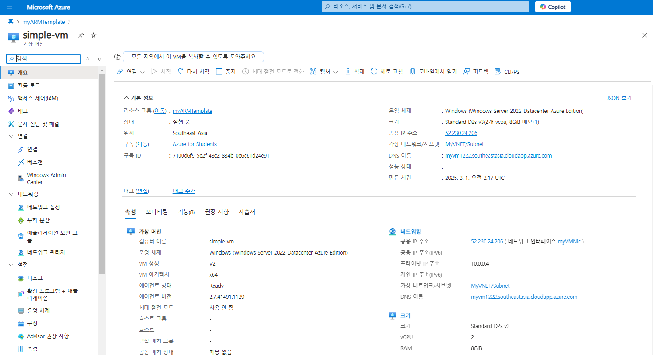653x355 pixels.
Task: Switch to 권장 사항 tab
Action: point(217,212)
